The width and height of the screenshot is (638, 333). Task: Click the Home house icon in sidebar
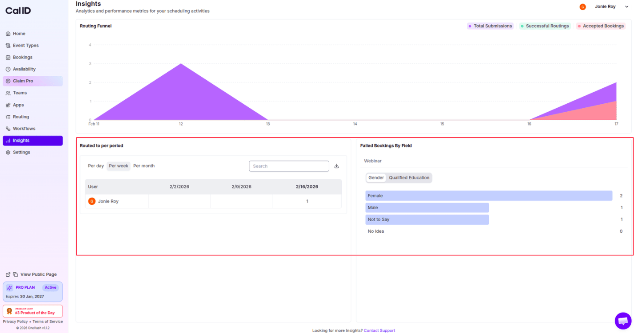[x=8, y=34]
